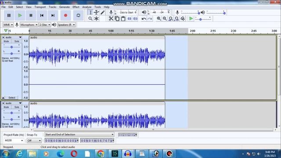The image size is (281, 158).
Task: Mute the second audio track
Action: (x=6, y=107)
